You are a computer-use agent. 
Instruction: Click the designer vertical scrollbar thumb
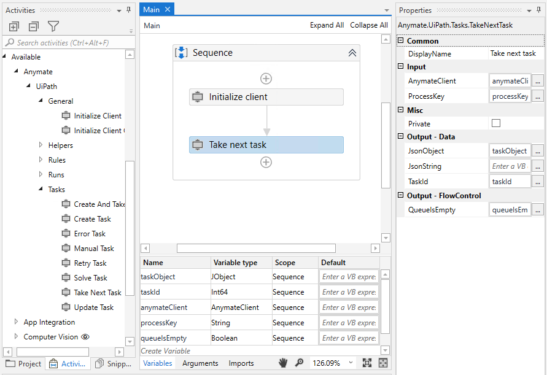click(x=386, y=145)
